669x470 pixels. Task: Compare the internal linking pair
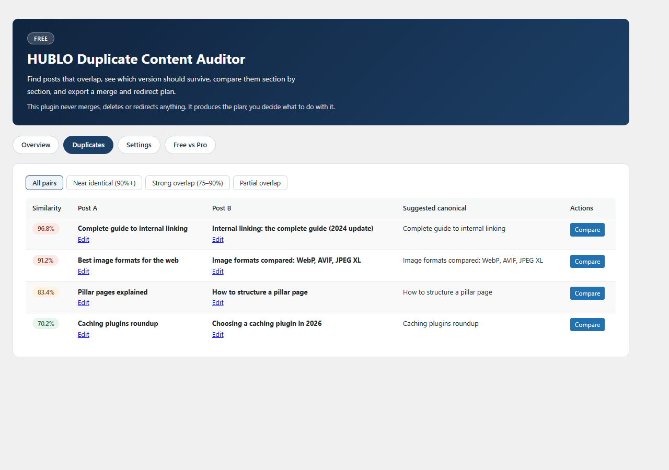(x=587, y=230)
